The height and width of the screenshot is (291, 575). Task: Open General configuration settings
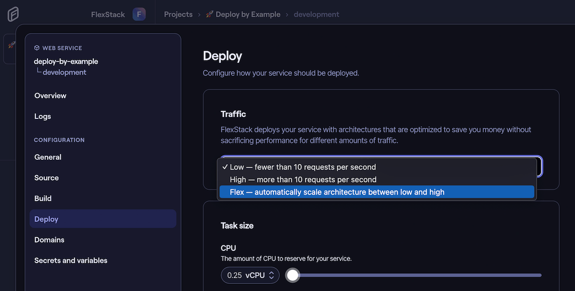47,157
